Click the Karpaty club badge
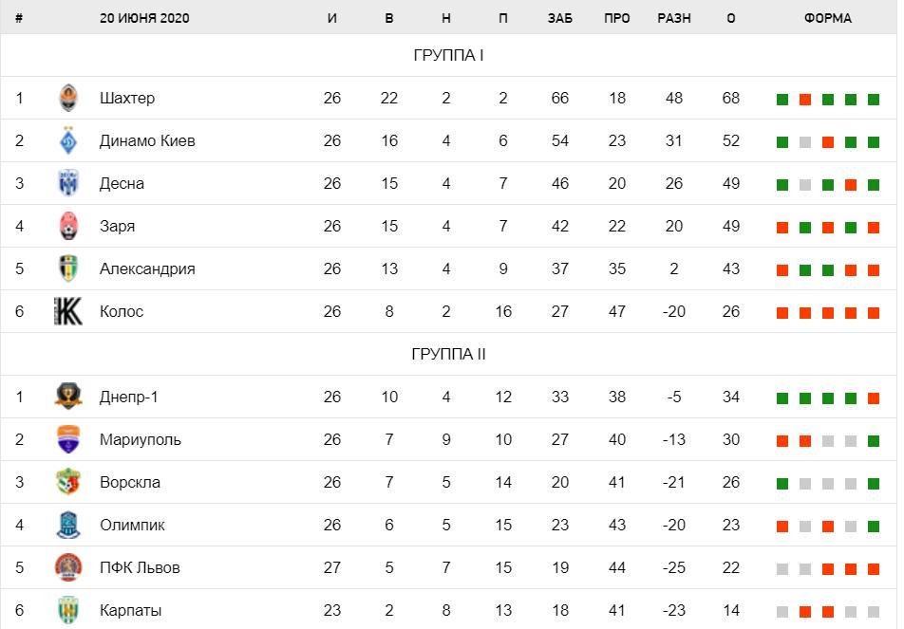This screenshot has height=629, width=904. coord(68,610)
